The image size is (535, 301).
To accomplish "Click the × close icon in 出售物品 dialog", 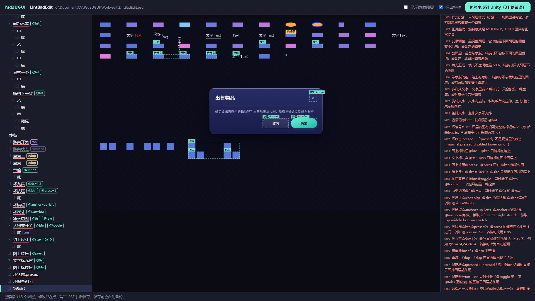I will coord(313,98).
